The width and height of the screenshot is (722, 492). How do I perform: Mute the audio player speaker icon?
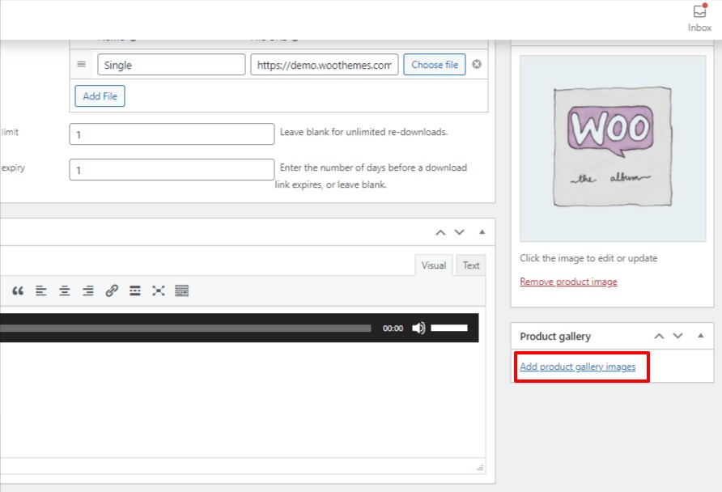point(418,328)
